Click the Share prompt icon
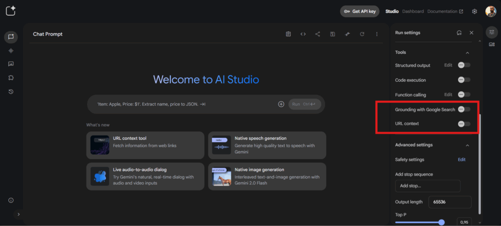The width and height of the screenshot is (501, 226). (x=318, y=34)
